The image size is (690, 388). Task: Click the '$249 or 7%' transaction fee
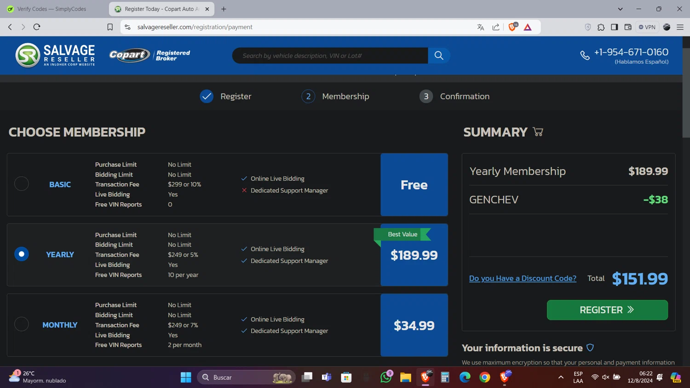tap(183, 325)
